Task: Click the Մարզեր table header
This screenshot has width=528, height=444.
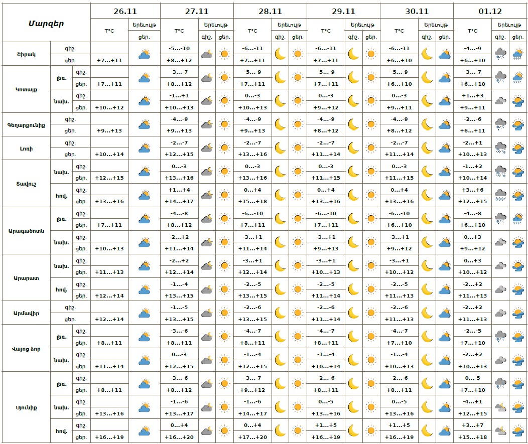Action: 46,23
